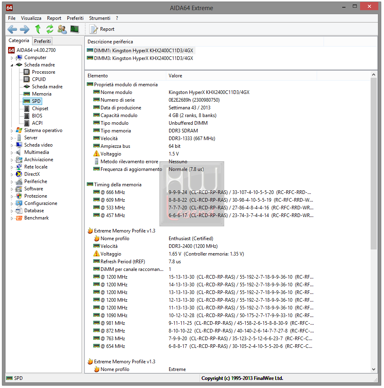The image size is (384, 388).
Task: Open the Report menu
Action: coord(54,18)
